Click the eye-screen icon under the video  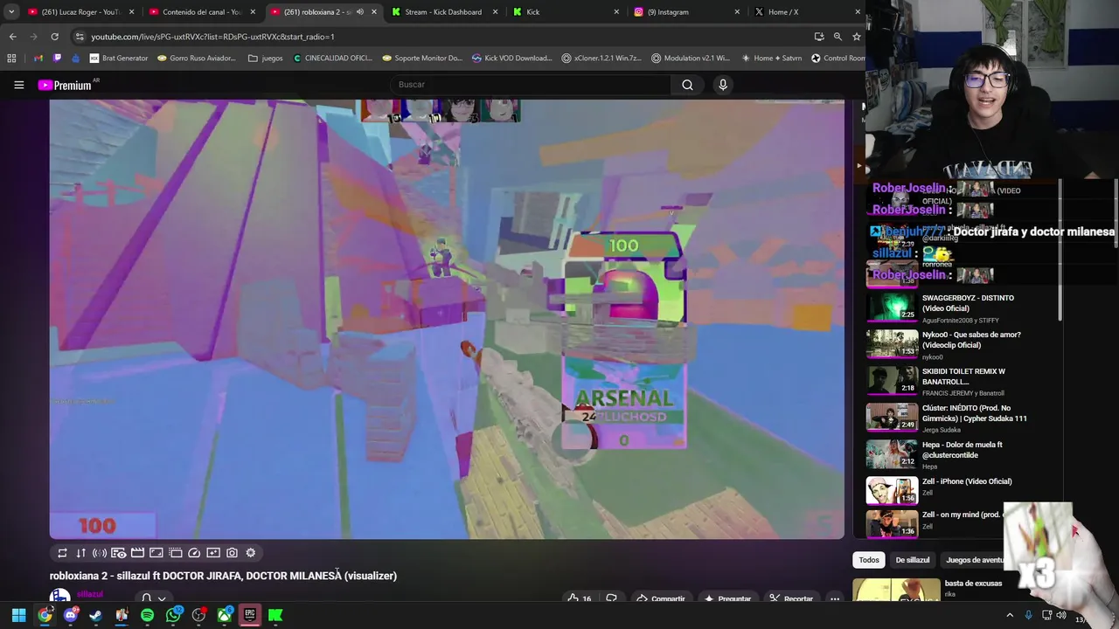pyautogui.click(x=118, y=553)
